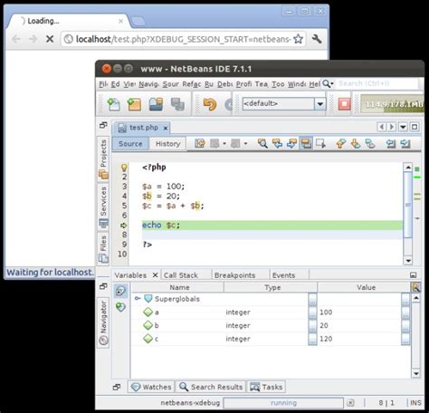
Task: Open the Source menu
Action: (x=171, y=84)
